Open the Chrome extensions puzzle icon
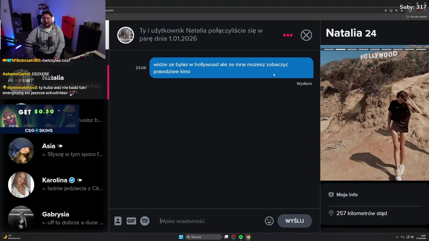 point(410,10)
